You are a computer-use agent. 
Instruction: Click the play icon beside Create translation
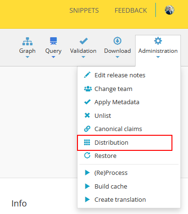(87, 199)
